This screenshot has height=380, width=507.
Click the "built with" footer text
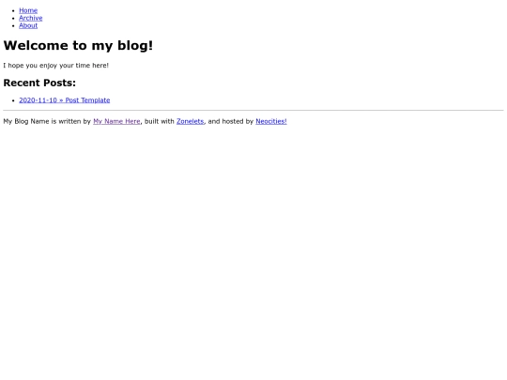pyautogui.click(x=160, y=121)
